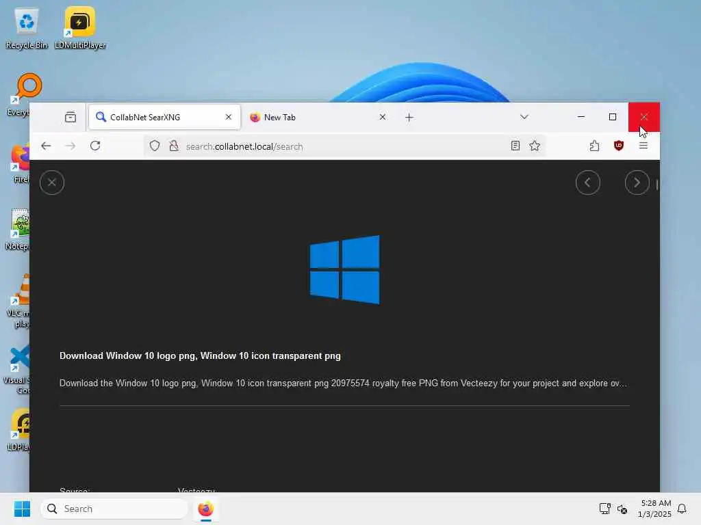Close the image detail overlay
Screen dimensions: 701x525
pyautogui.click(x=52, y=183)
